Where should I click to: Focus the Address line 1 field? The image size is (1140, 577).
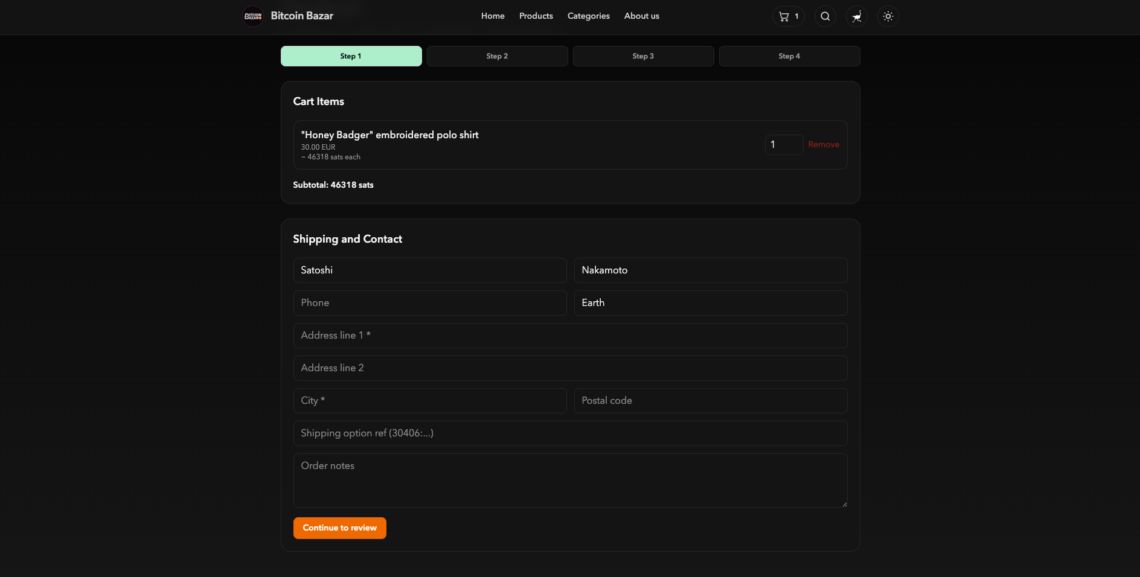(x=571, y=336)
